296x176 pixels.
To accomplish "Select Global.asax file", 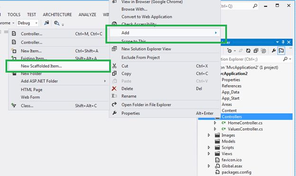I will pyautogui.click(x=232, y=166).
